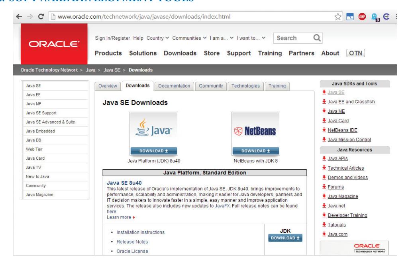Click the NetBeans logo thumbnail
The height and width of the screenshot is (267, 408).
coord(255,130)
